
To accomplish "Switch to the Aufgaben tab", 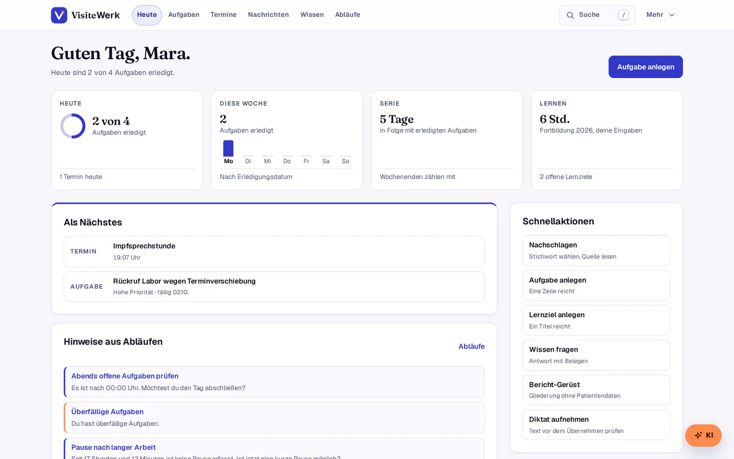I will tap(183, 15).
